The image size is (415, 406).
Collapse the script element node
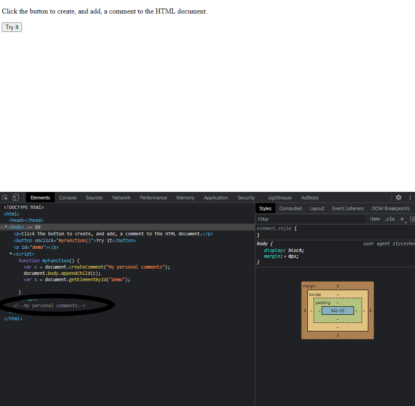(11, 254)
